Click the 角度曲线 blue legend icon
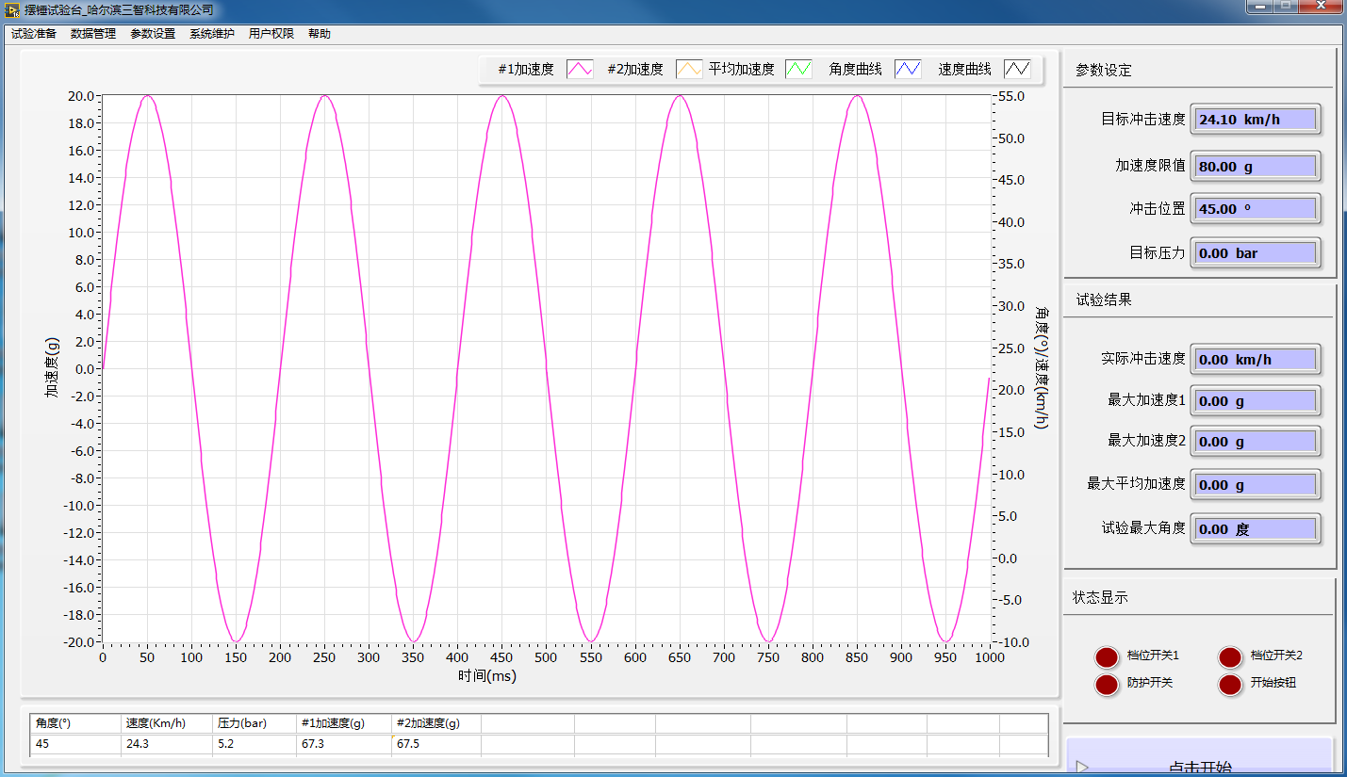Viewport: 1347px width, 777px height. point(908,69)
